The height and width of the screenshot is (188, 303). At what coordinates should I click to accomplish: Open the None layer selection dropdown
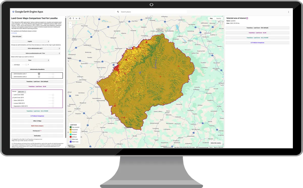[x=30, y=60]
